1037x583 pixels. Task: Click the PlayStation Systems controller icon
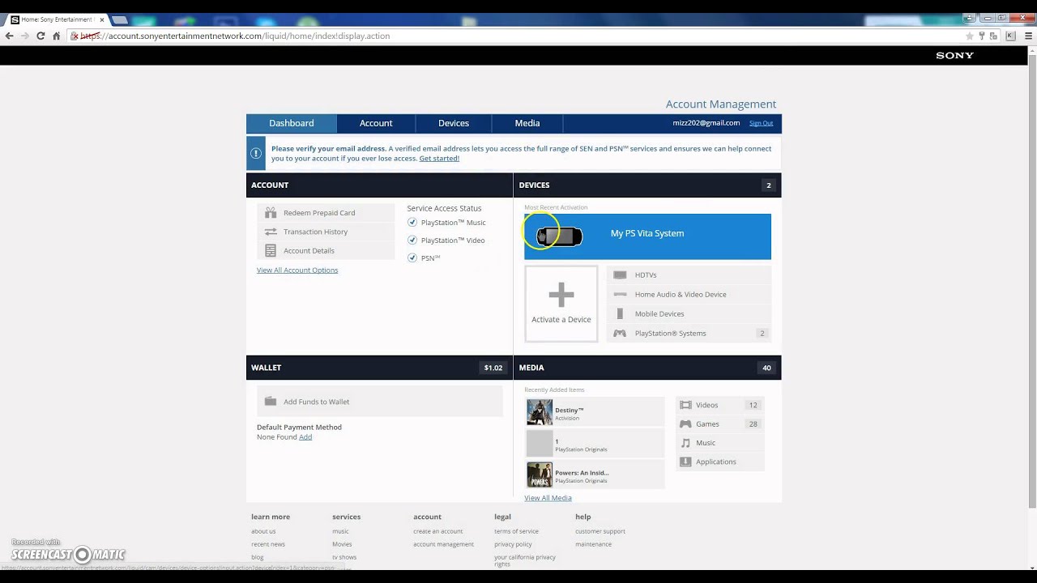click(620, 334)
